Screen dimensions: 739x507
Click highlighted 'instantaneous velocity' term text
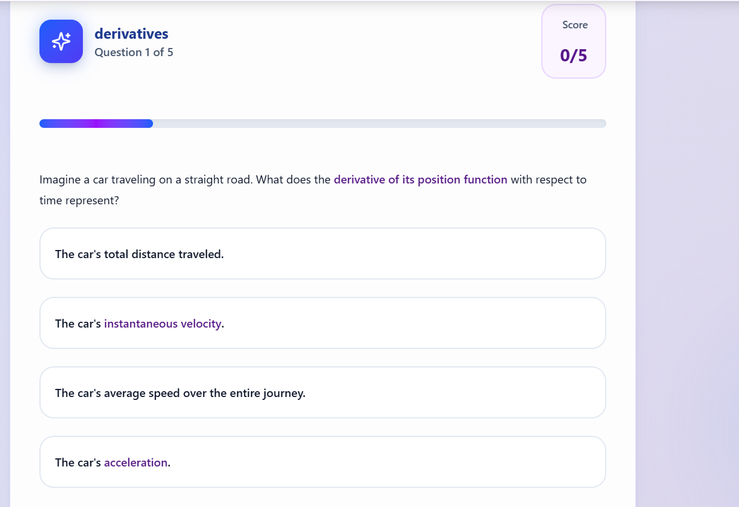click(162, 324)
